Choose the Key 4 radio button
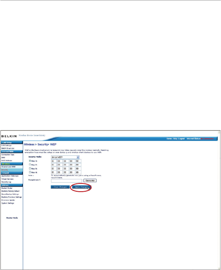The height and width of the screenshot is (270, 221). (x=30, y=172)
